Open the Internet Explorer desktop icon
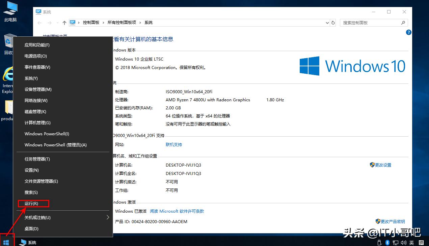Screen dimensions: 429x246 tap(7, 74)
